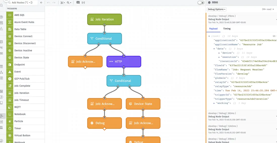
Task: Collapse the "data" object in payload
Action: (x=214, y=49)
